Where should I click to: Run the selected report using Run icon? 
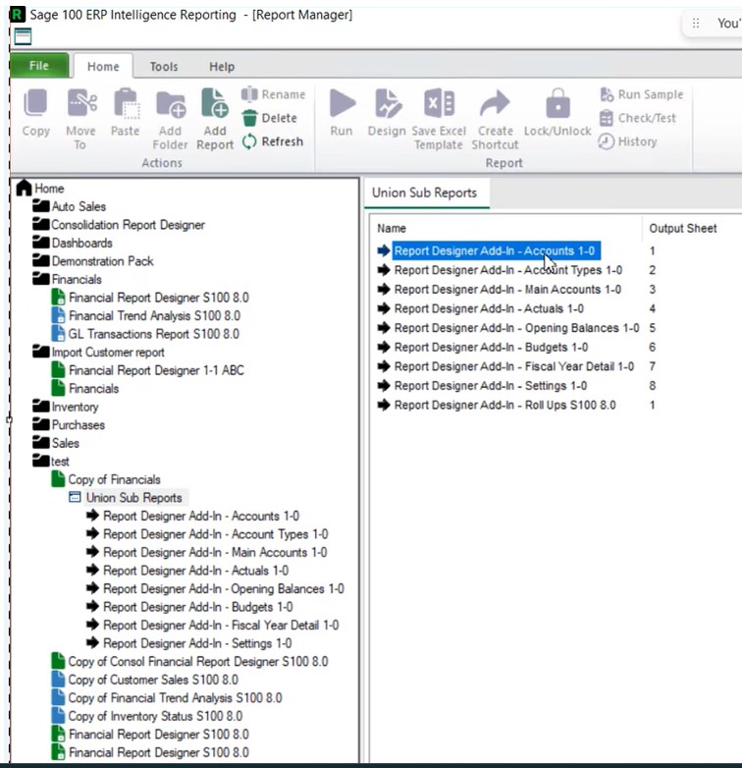(343, 103)
